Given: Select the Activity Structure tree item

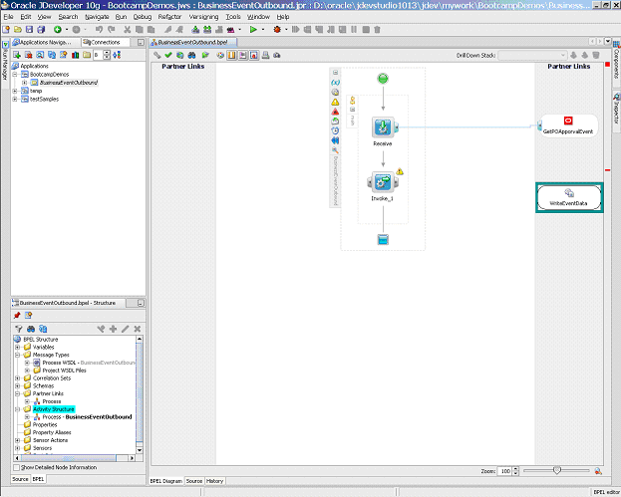Looking at the screenshot, I should [x=54, y=409].
